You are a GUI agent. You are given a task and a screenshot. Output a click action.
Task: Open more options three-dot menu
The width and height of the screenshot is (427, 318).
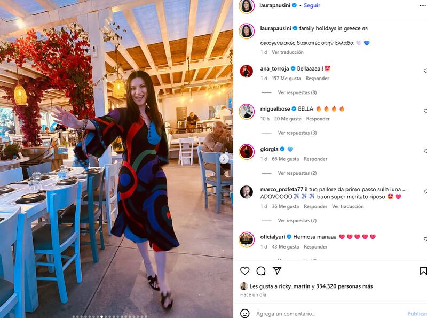[x=423, y=6]
